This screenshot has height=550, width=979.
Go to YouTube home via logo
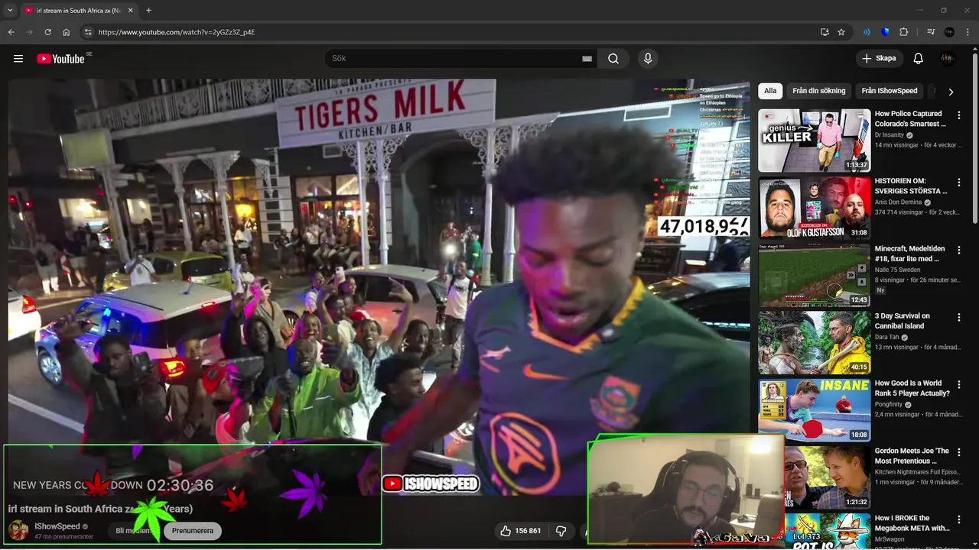coord(60,59)
